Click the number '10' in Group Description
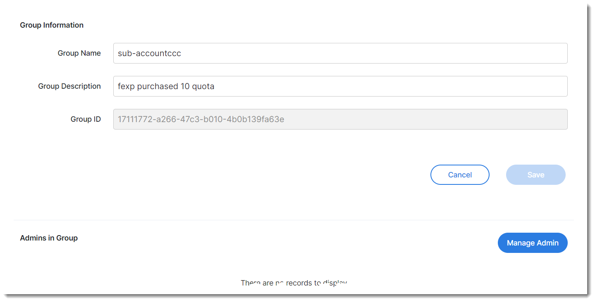595x302 pixels. point(185,87)
